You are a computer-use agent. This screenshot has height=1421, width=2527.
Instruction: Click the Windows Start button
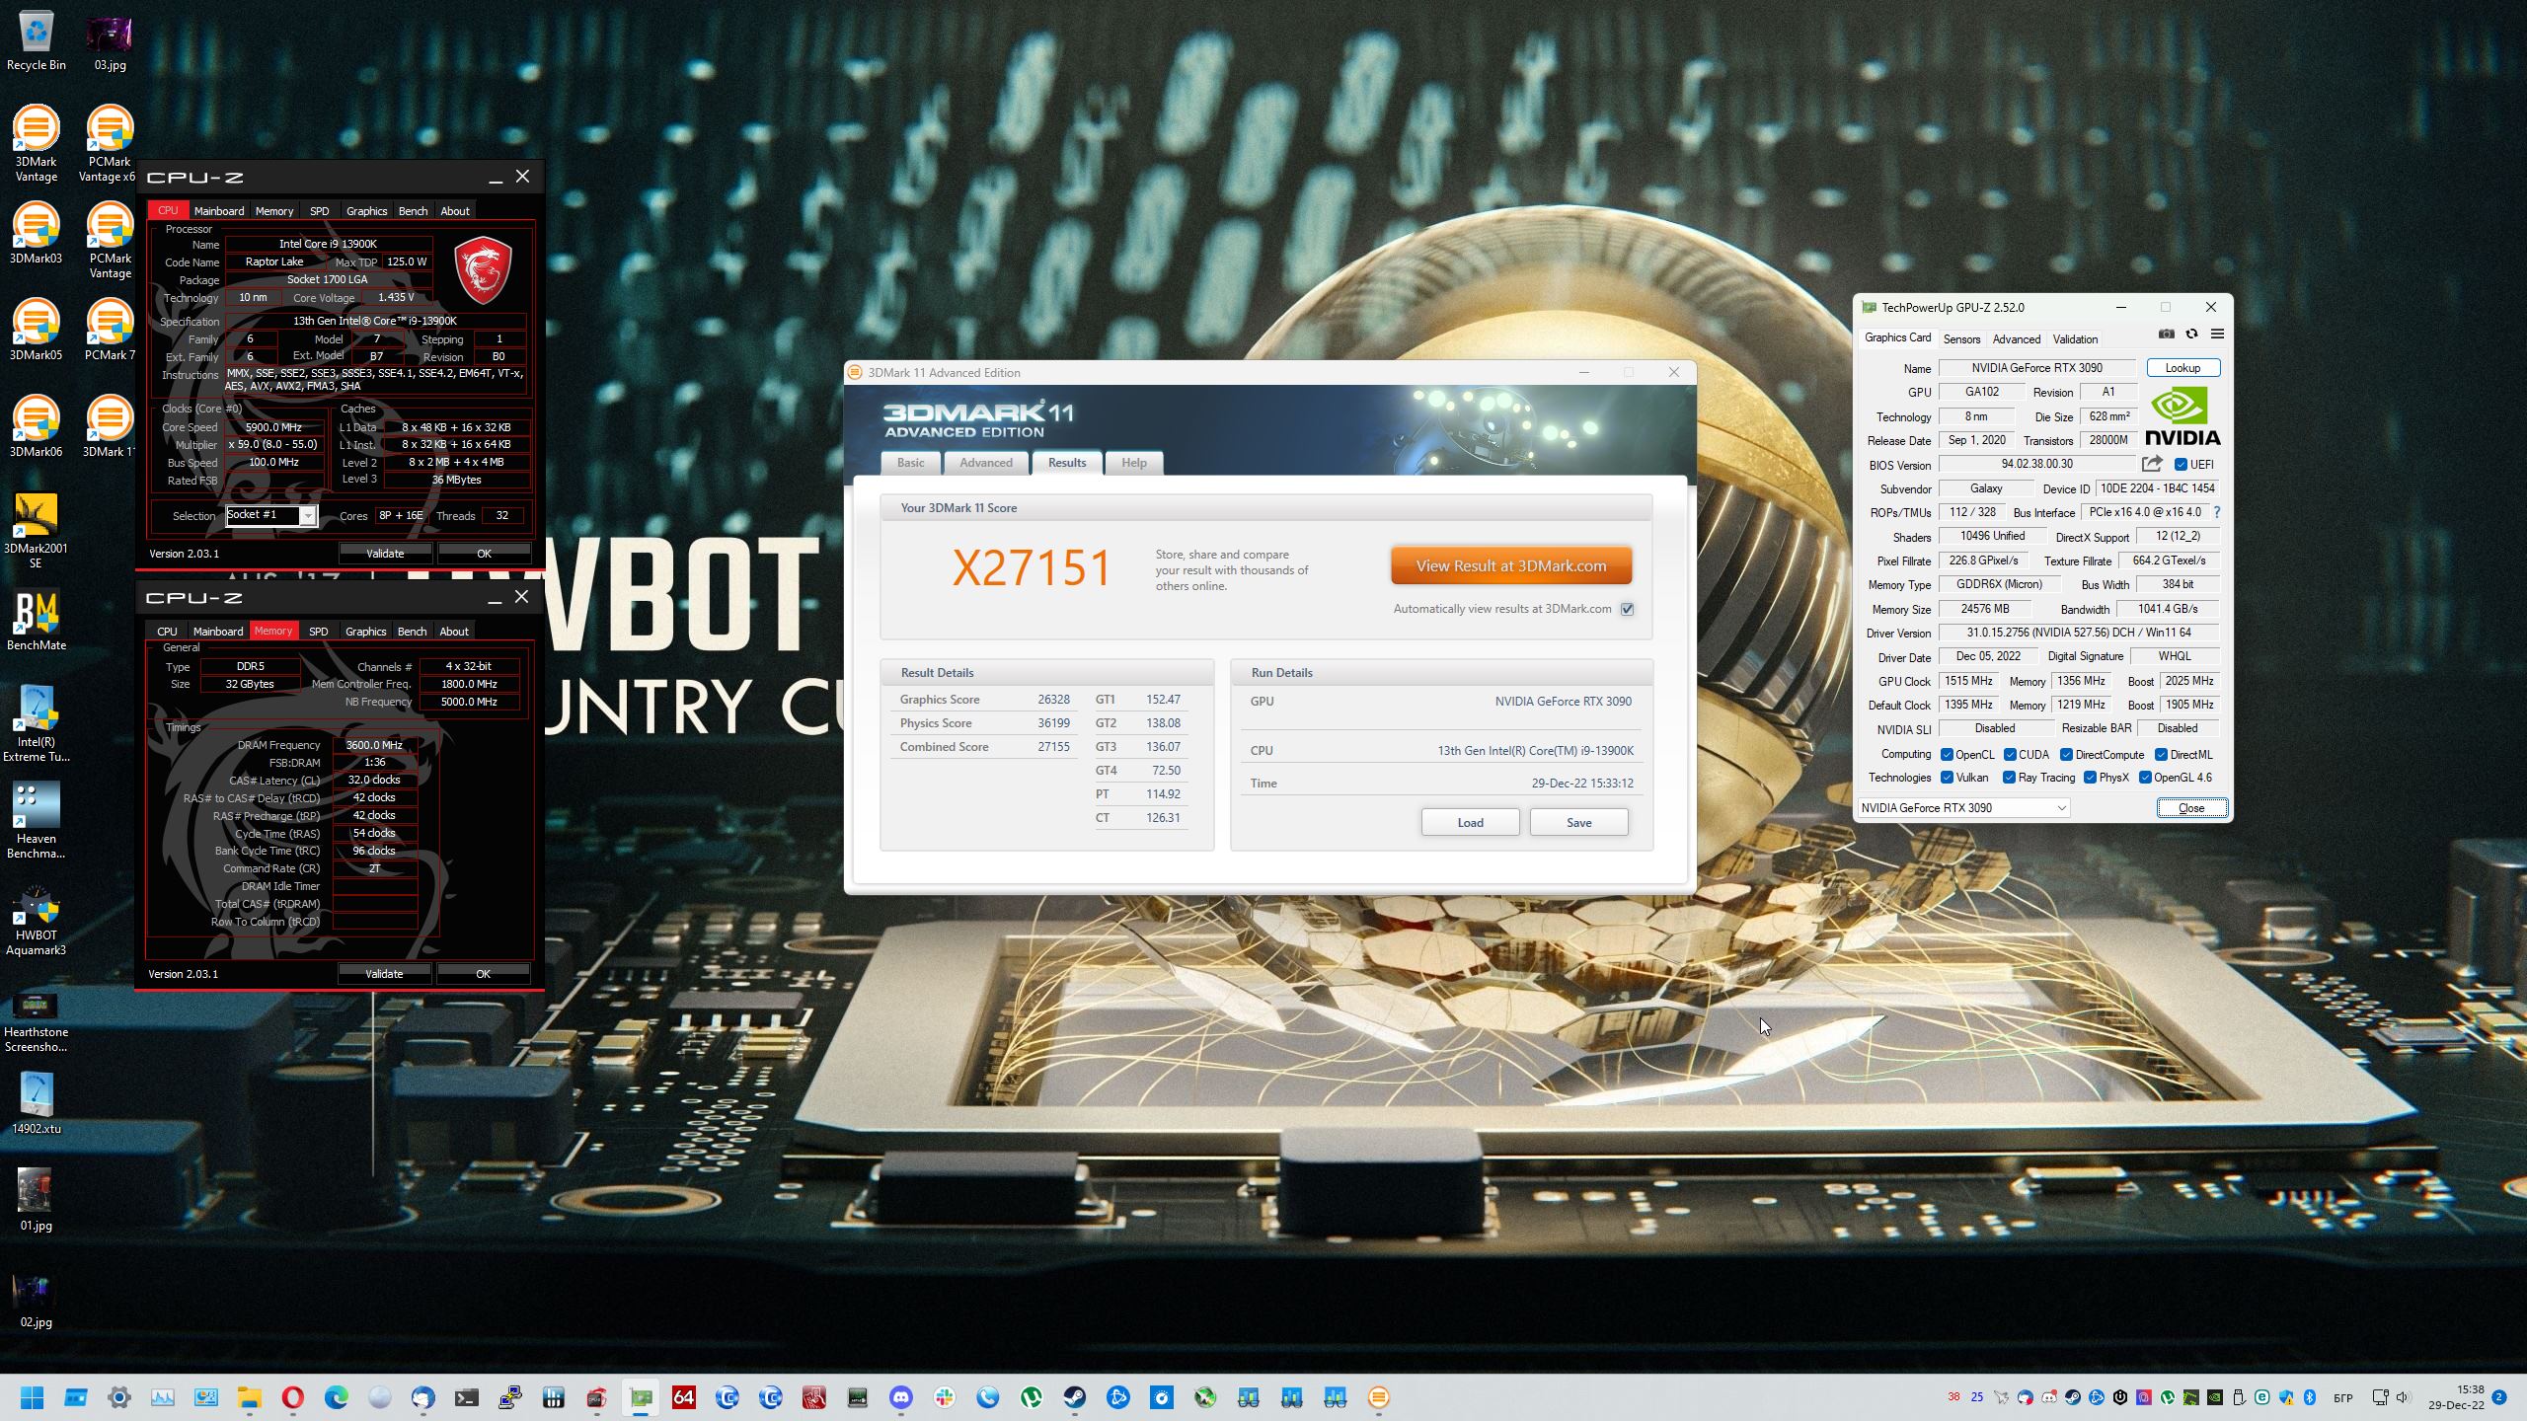tap(33, 1397)
